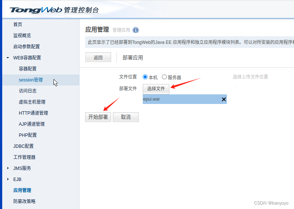Select JMS服务 menu entry
This screenshot has width=294, height=209.
[x=22, y=168]
